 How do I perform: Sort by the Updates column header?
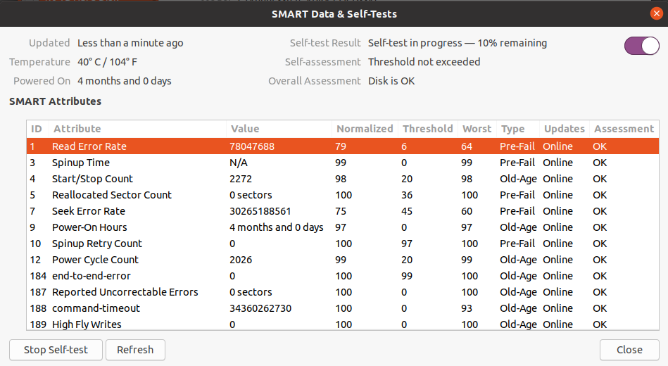(x=565, y=129)
